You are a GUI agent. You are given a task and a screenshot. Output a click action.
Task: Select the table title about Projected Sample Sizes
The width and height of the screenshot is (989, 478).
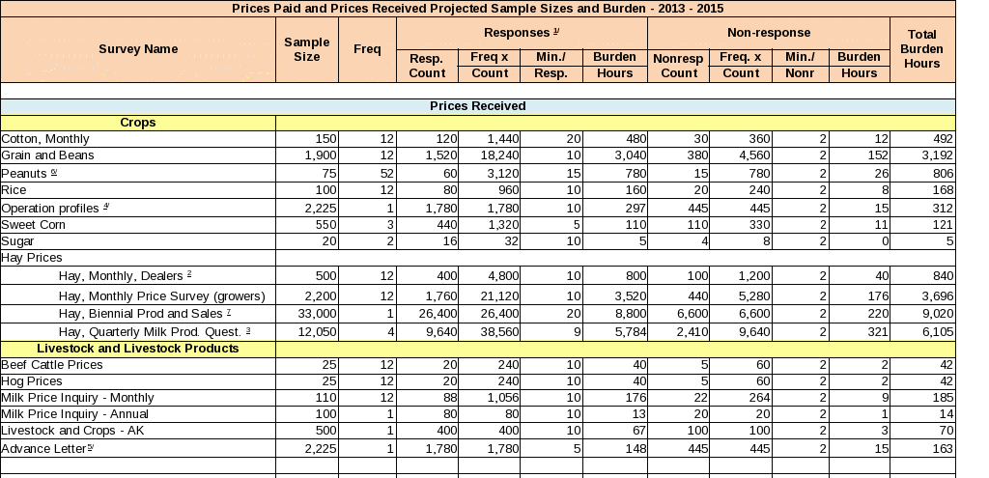point(477,8)
